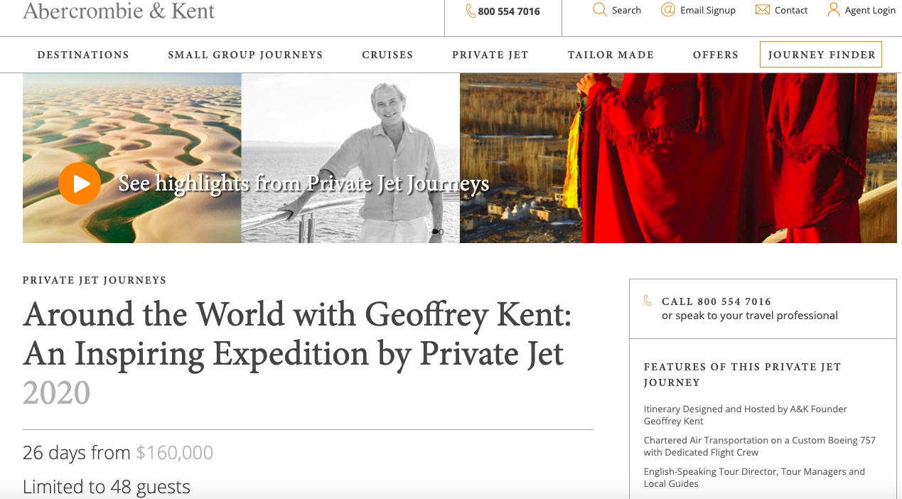Click the Journey Finder button
Screen dimensions: 902x499
point(821,55)
